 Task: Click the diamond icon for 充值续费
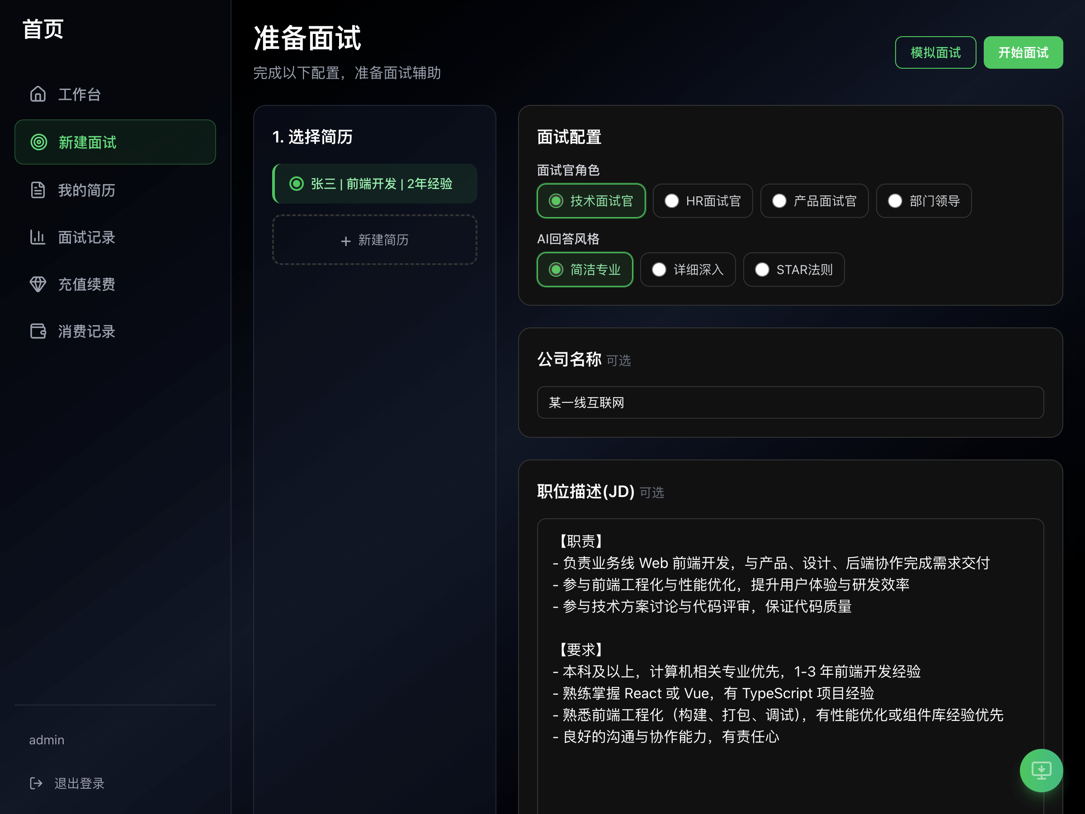pos(38,284)
